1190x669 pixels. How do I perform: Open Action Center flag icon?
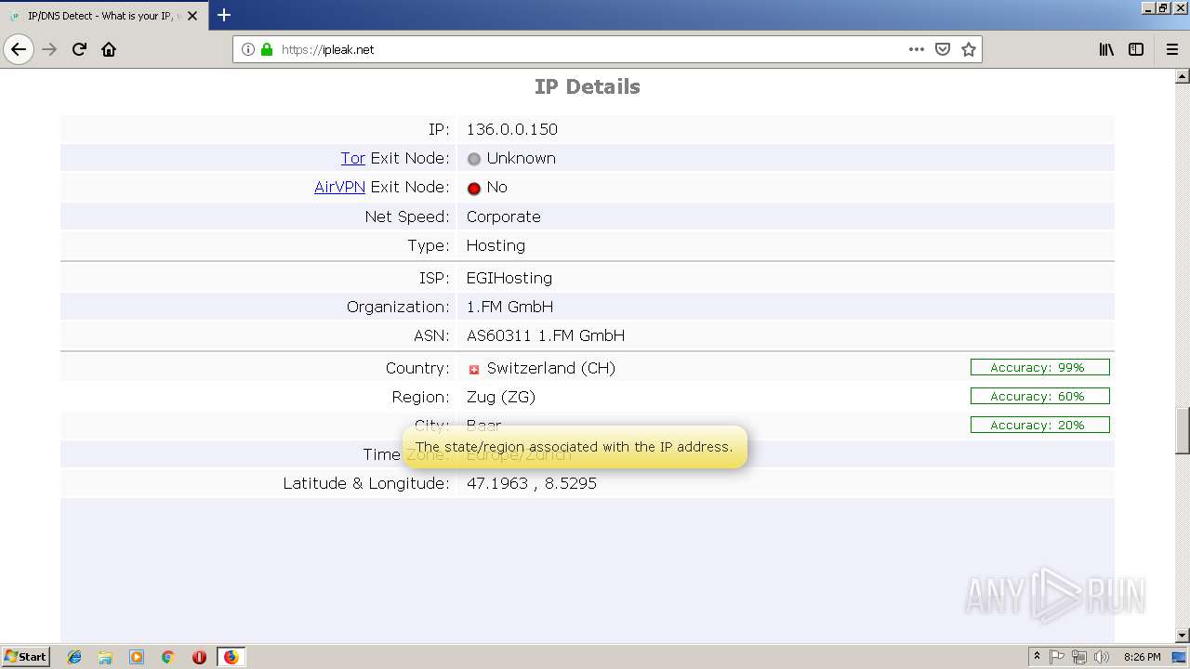click(1058, 657)
